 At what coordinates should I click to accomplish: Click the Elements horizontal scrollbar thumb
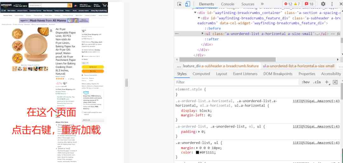click(227, 60)
